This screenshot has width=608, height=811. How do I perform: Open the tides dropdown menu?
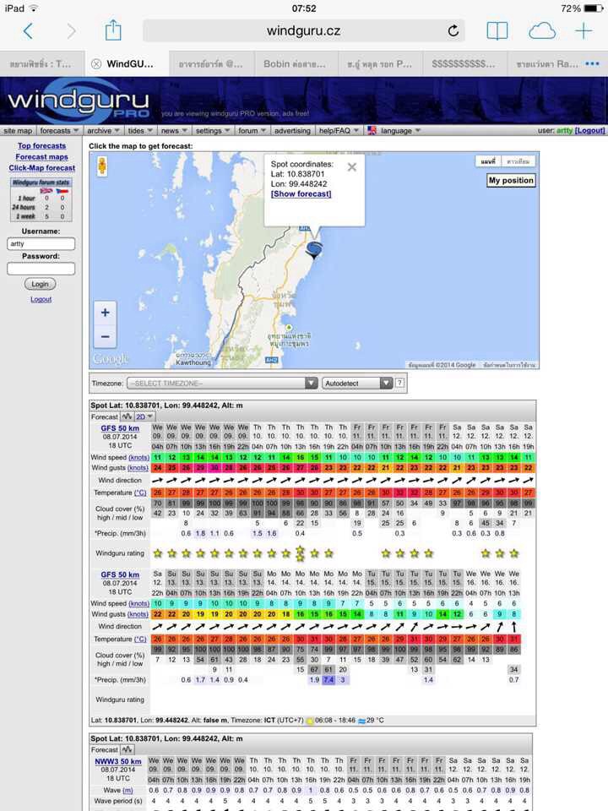point(140,131)
